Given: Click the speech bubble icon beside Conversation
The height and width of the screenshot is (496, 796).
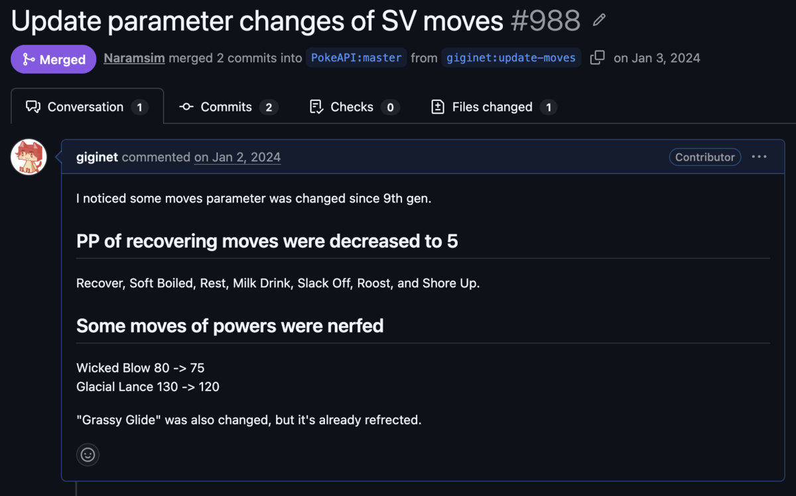Looking at the screenshot, I should point(33,107).
